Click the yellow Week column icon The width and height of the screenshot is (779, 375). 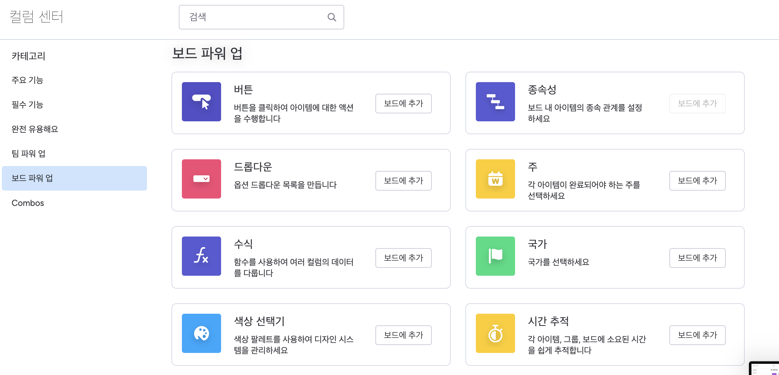[495, 179]
